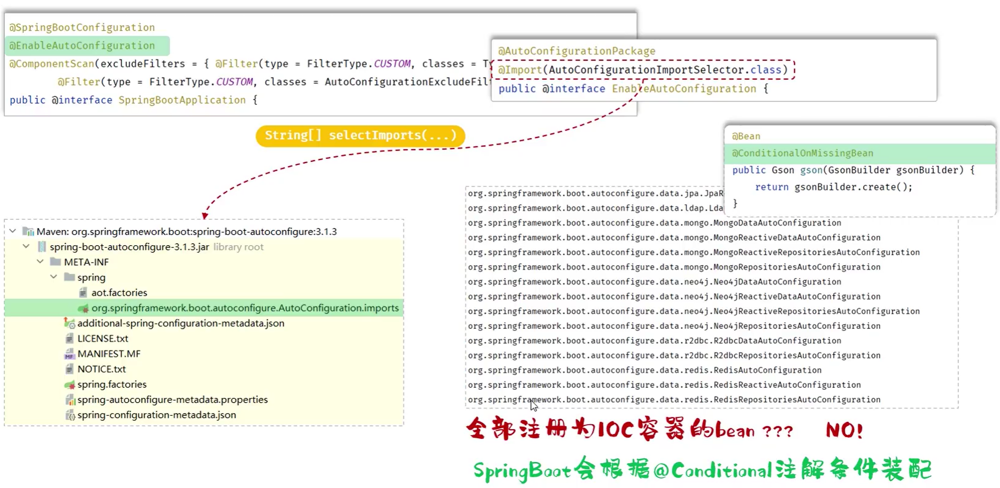Select spring-configuration-metadata.json in the tree
1000x488 pixels.
[x=156, y=414]
